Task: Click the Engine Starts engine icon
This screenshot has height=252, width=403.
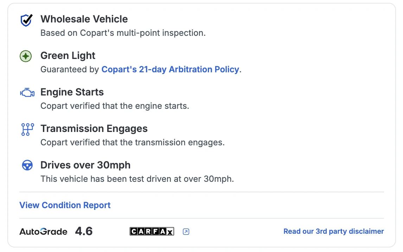Action: click(27, 93)
